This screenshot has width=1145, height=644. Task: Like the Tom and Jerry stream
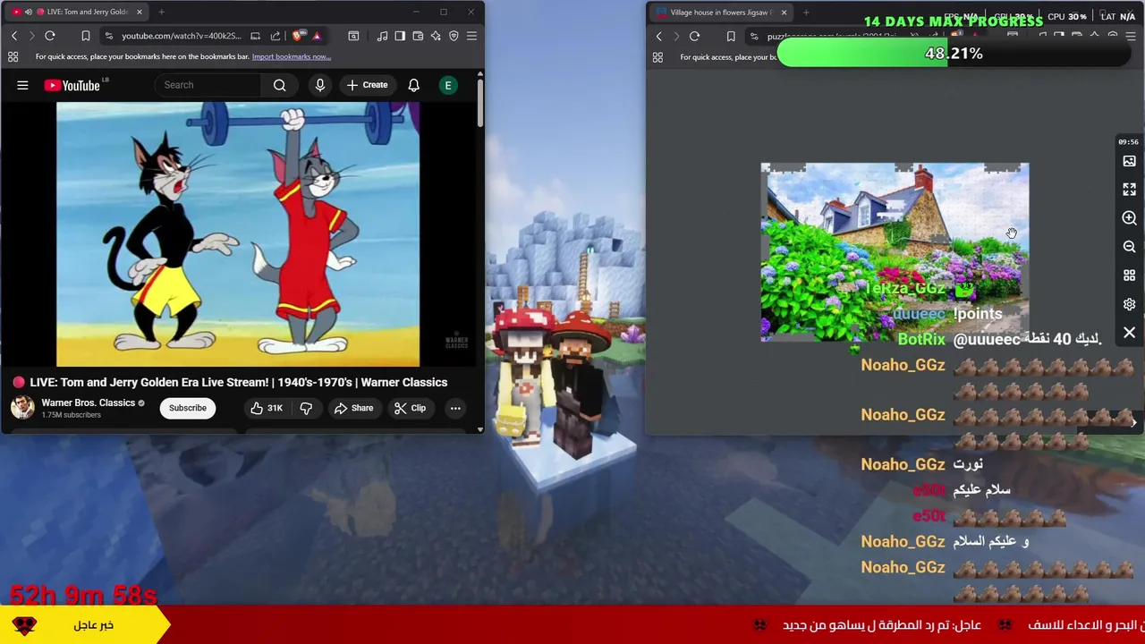[x=266, y=408]
